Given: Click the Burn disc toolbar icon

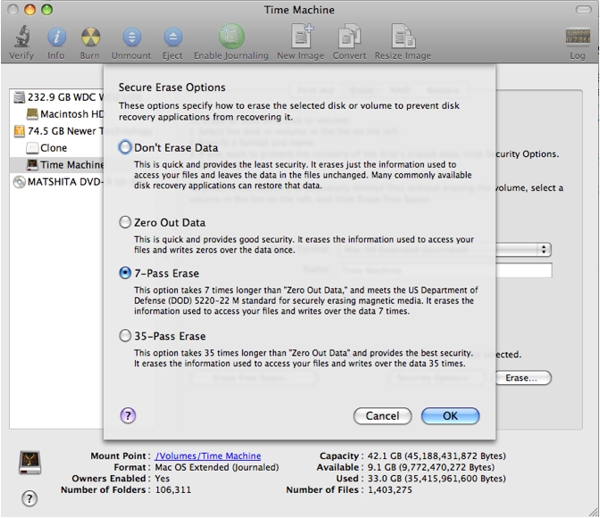Looking at the screenshot, I should (x=90, y=37).
